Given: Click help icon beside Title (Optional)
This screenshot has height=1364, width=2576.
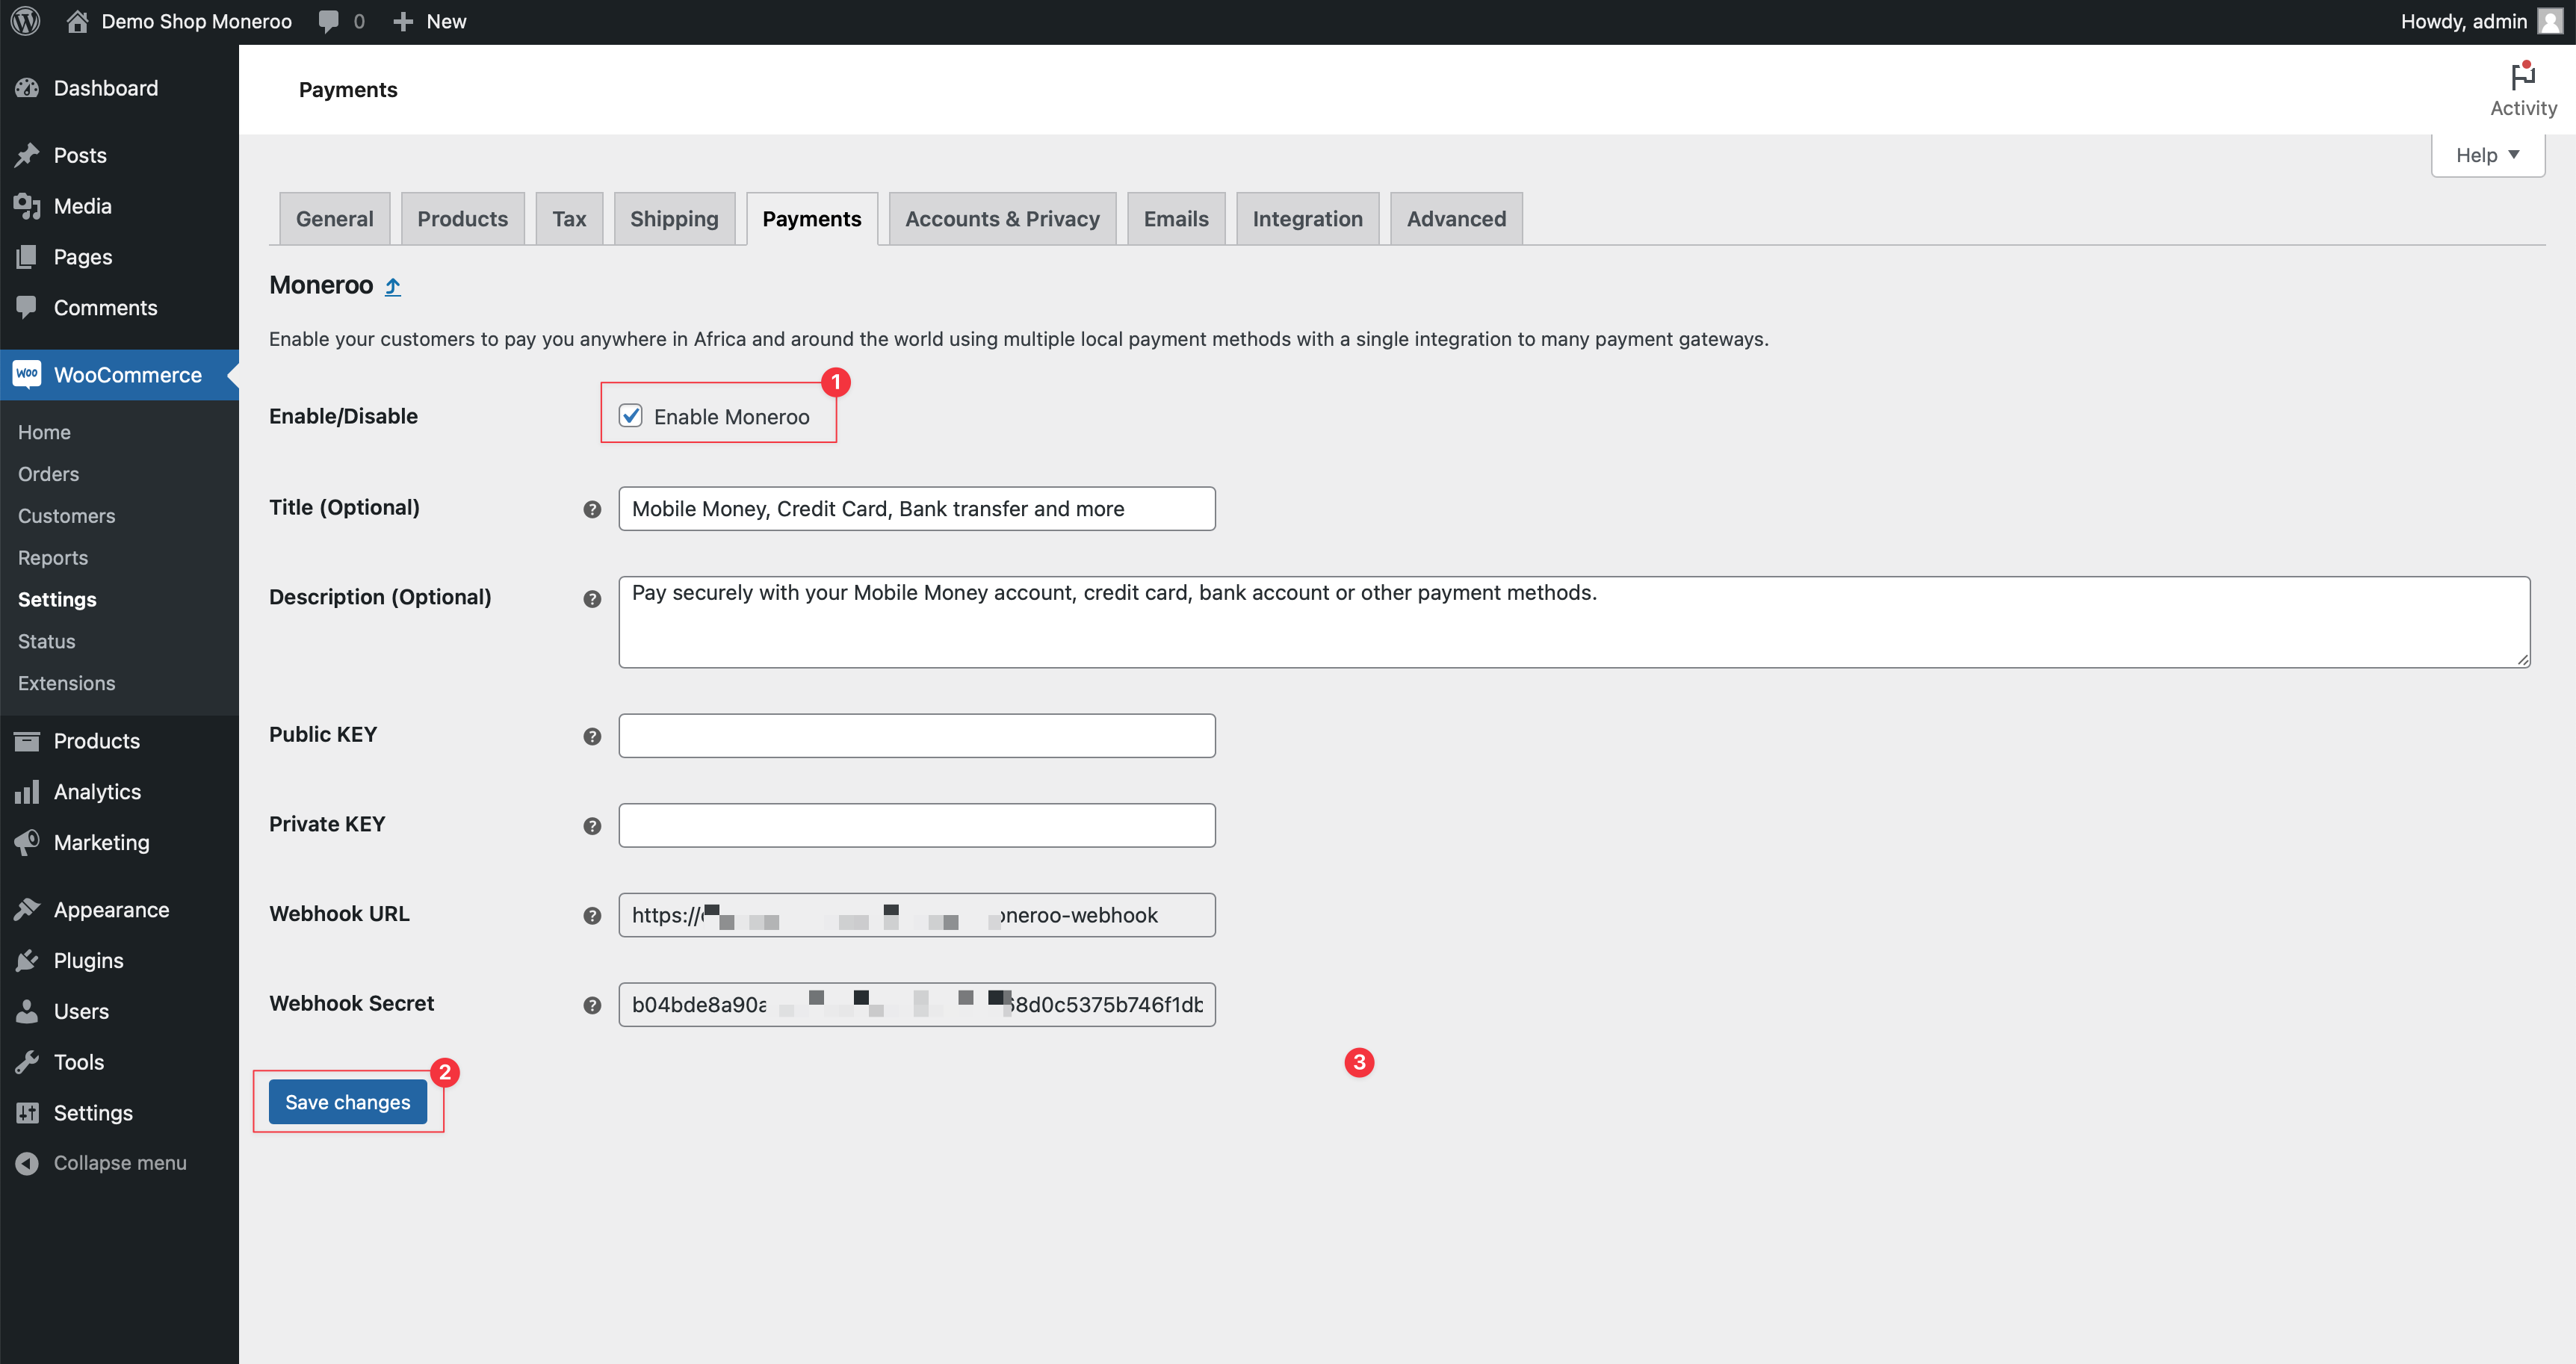Looking at the screenshot, I should [592, 509].
